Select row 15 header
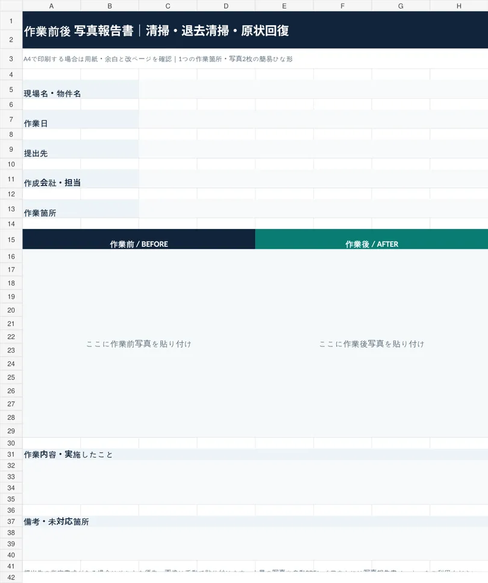The image size is (488, 583). point(11,240)
